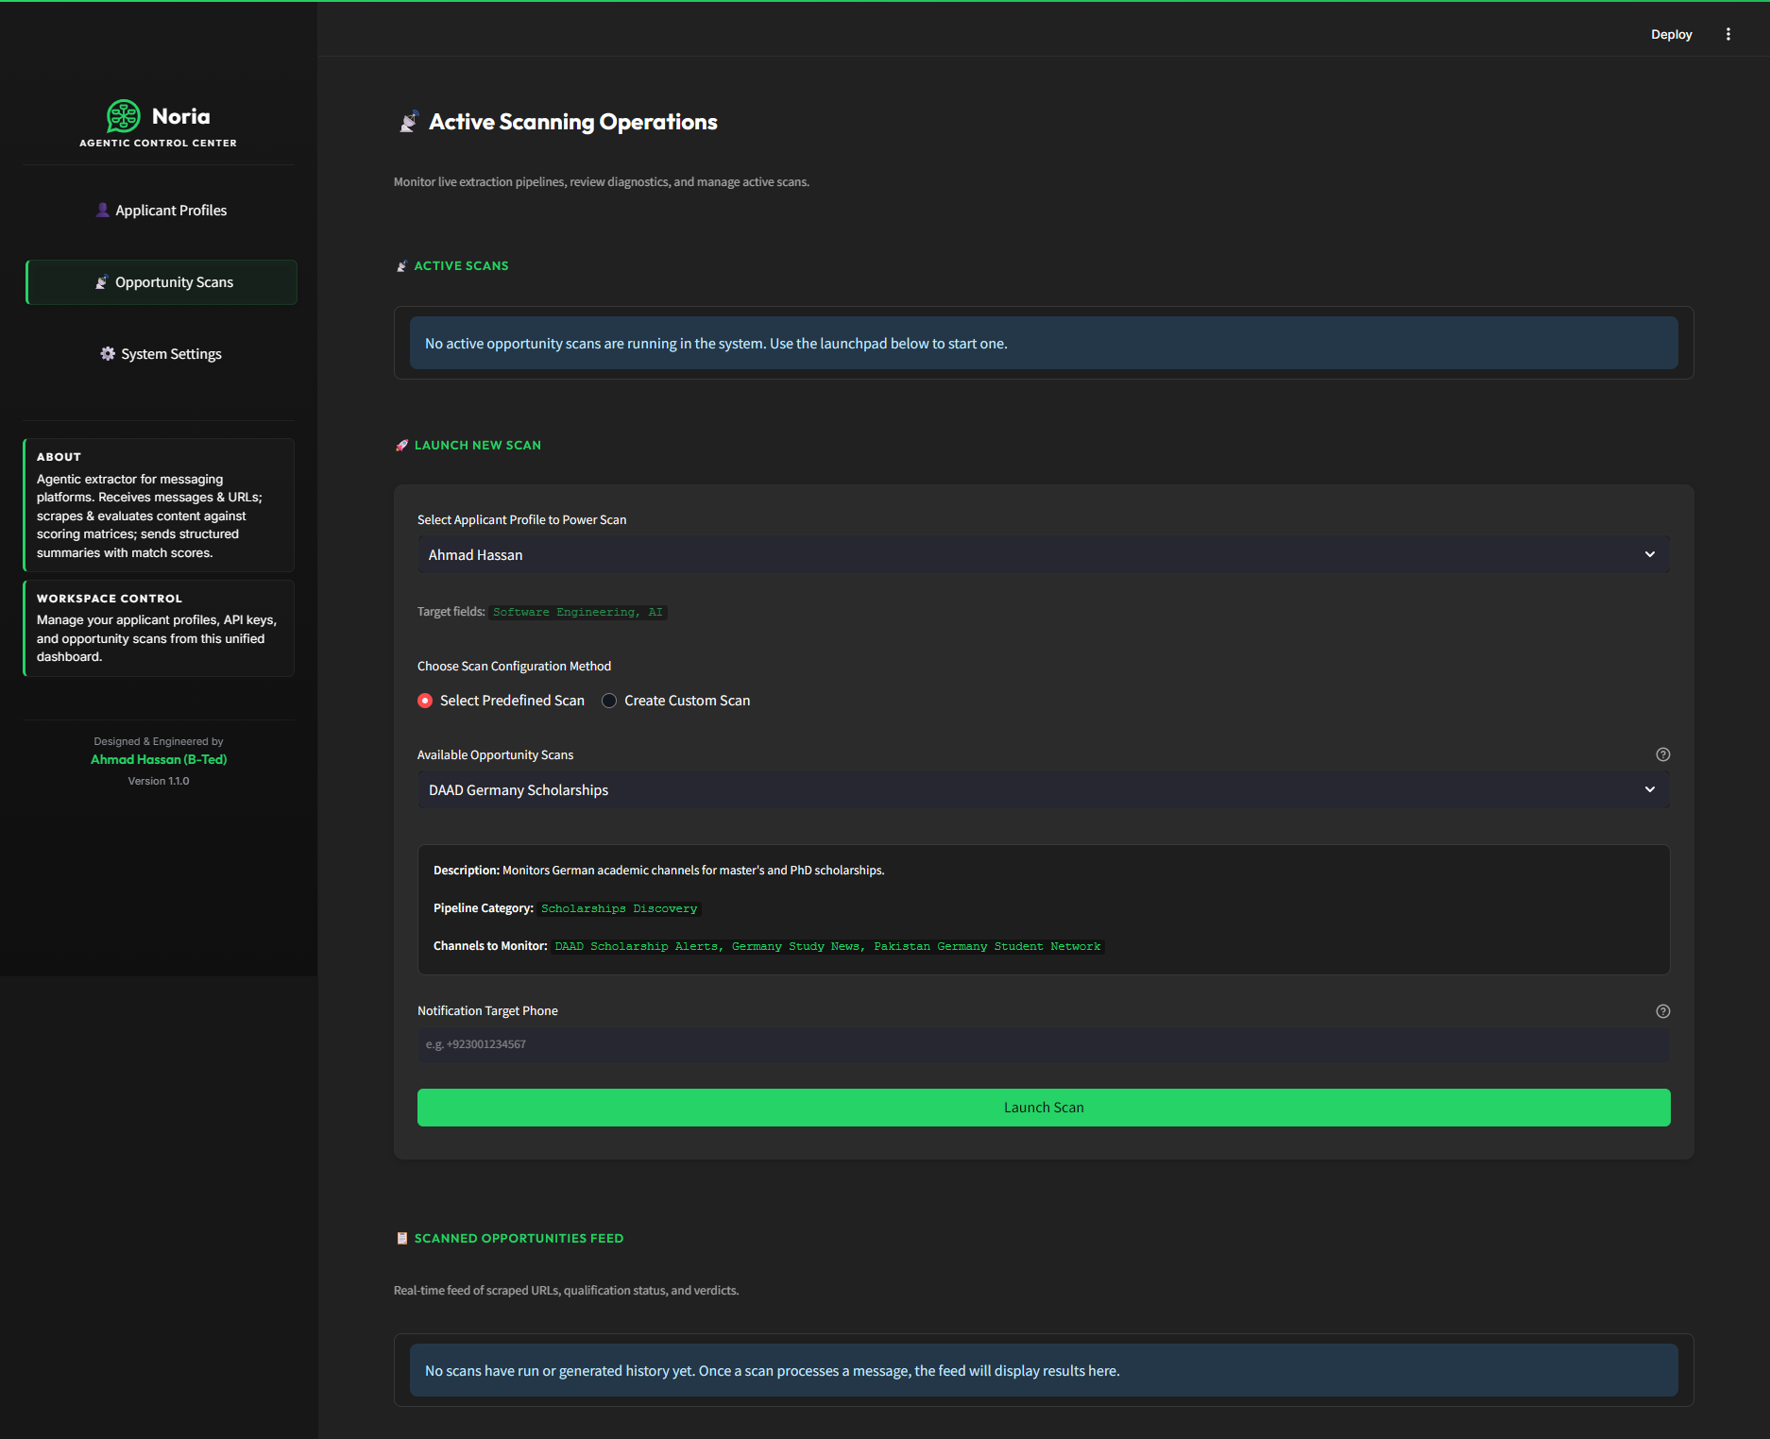Screen dimensions: 1770x1439
Task: Click the 'Version 1.1.0' label
Action: (159, 782)
